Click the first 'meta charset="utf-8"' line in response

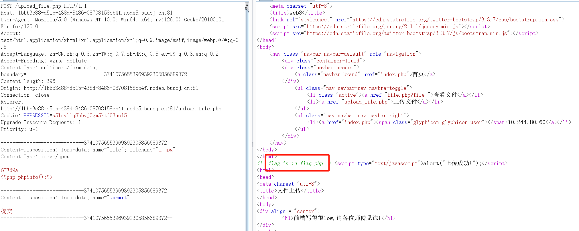pyautogui.click(x=301, y=6)
